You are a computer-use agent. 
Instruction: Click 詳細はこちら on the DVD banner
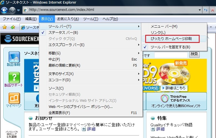(174, 88)
